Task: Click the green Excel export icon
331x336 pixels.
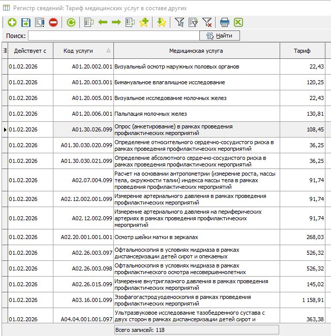Action: [238, 22]
